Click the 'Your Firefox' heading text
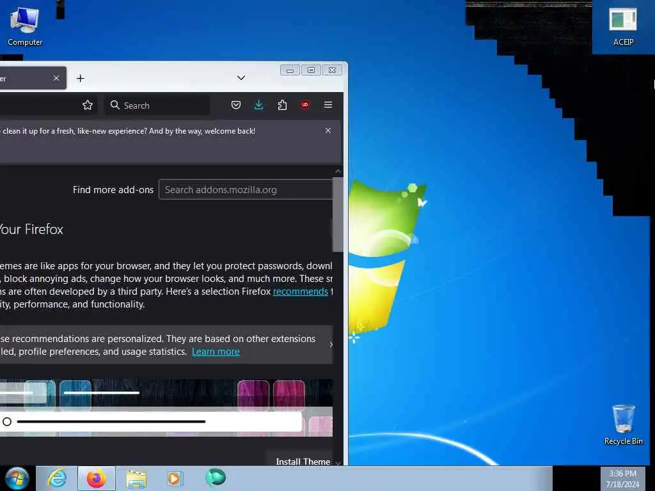Image resolution: width=655 pixels, height=491 pixels. (x=31, y=230)
